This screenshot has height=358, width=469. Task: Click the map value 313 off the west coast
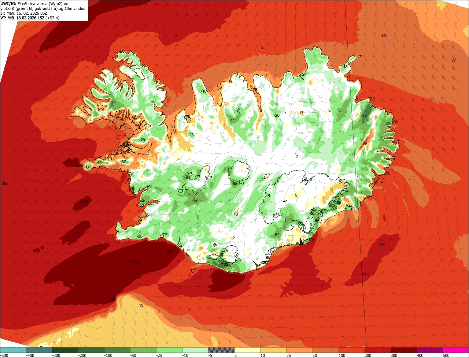coord(85,201)
